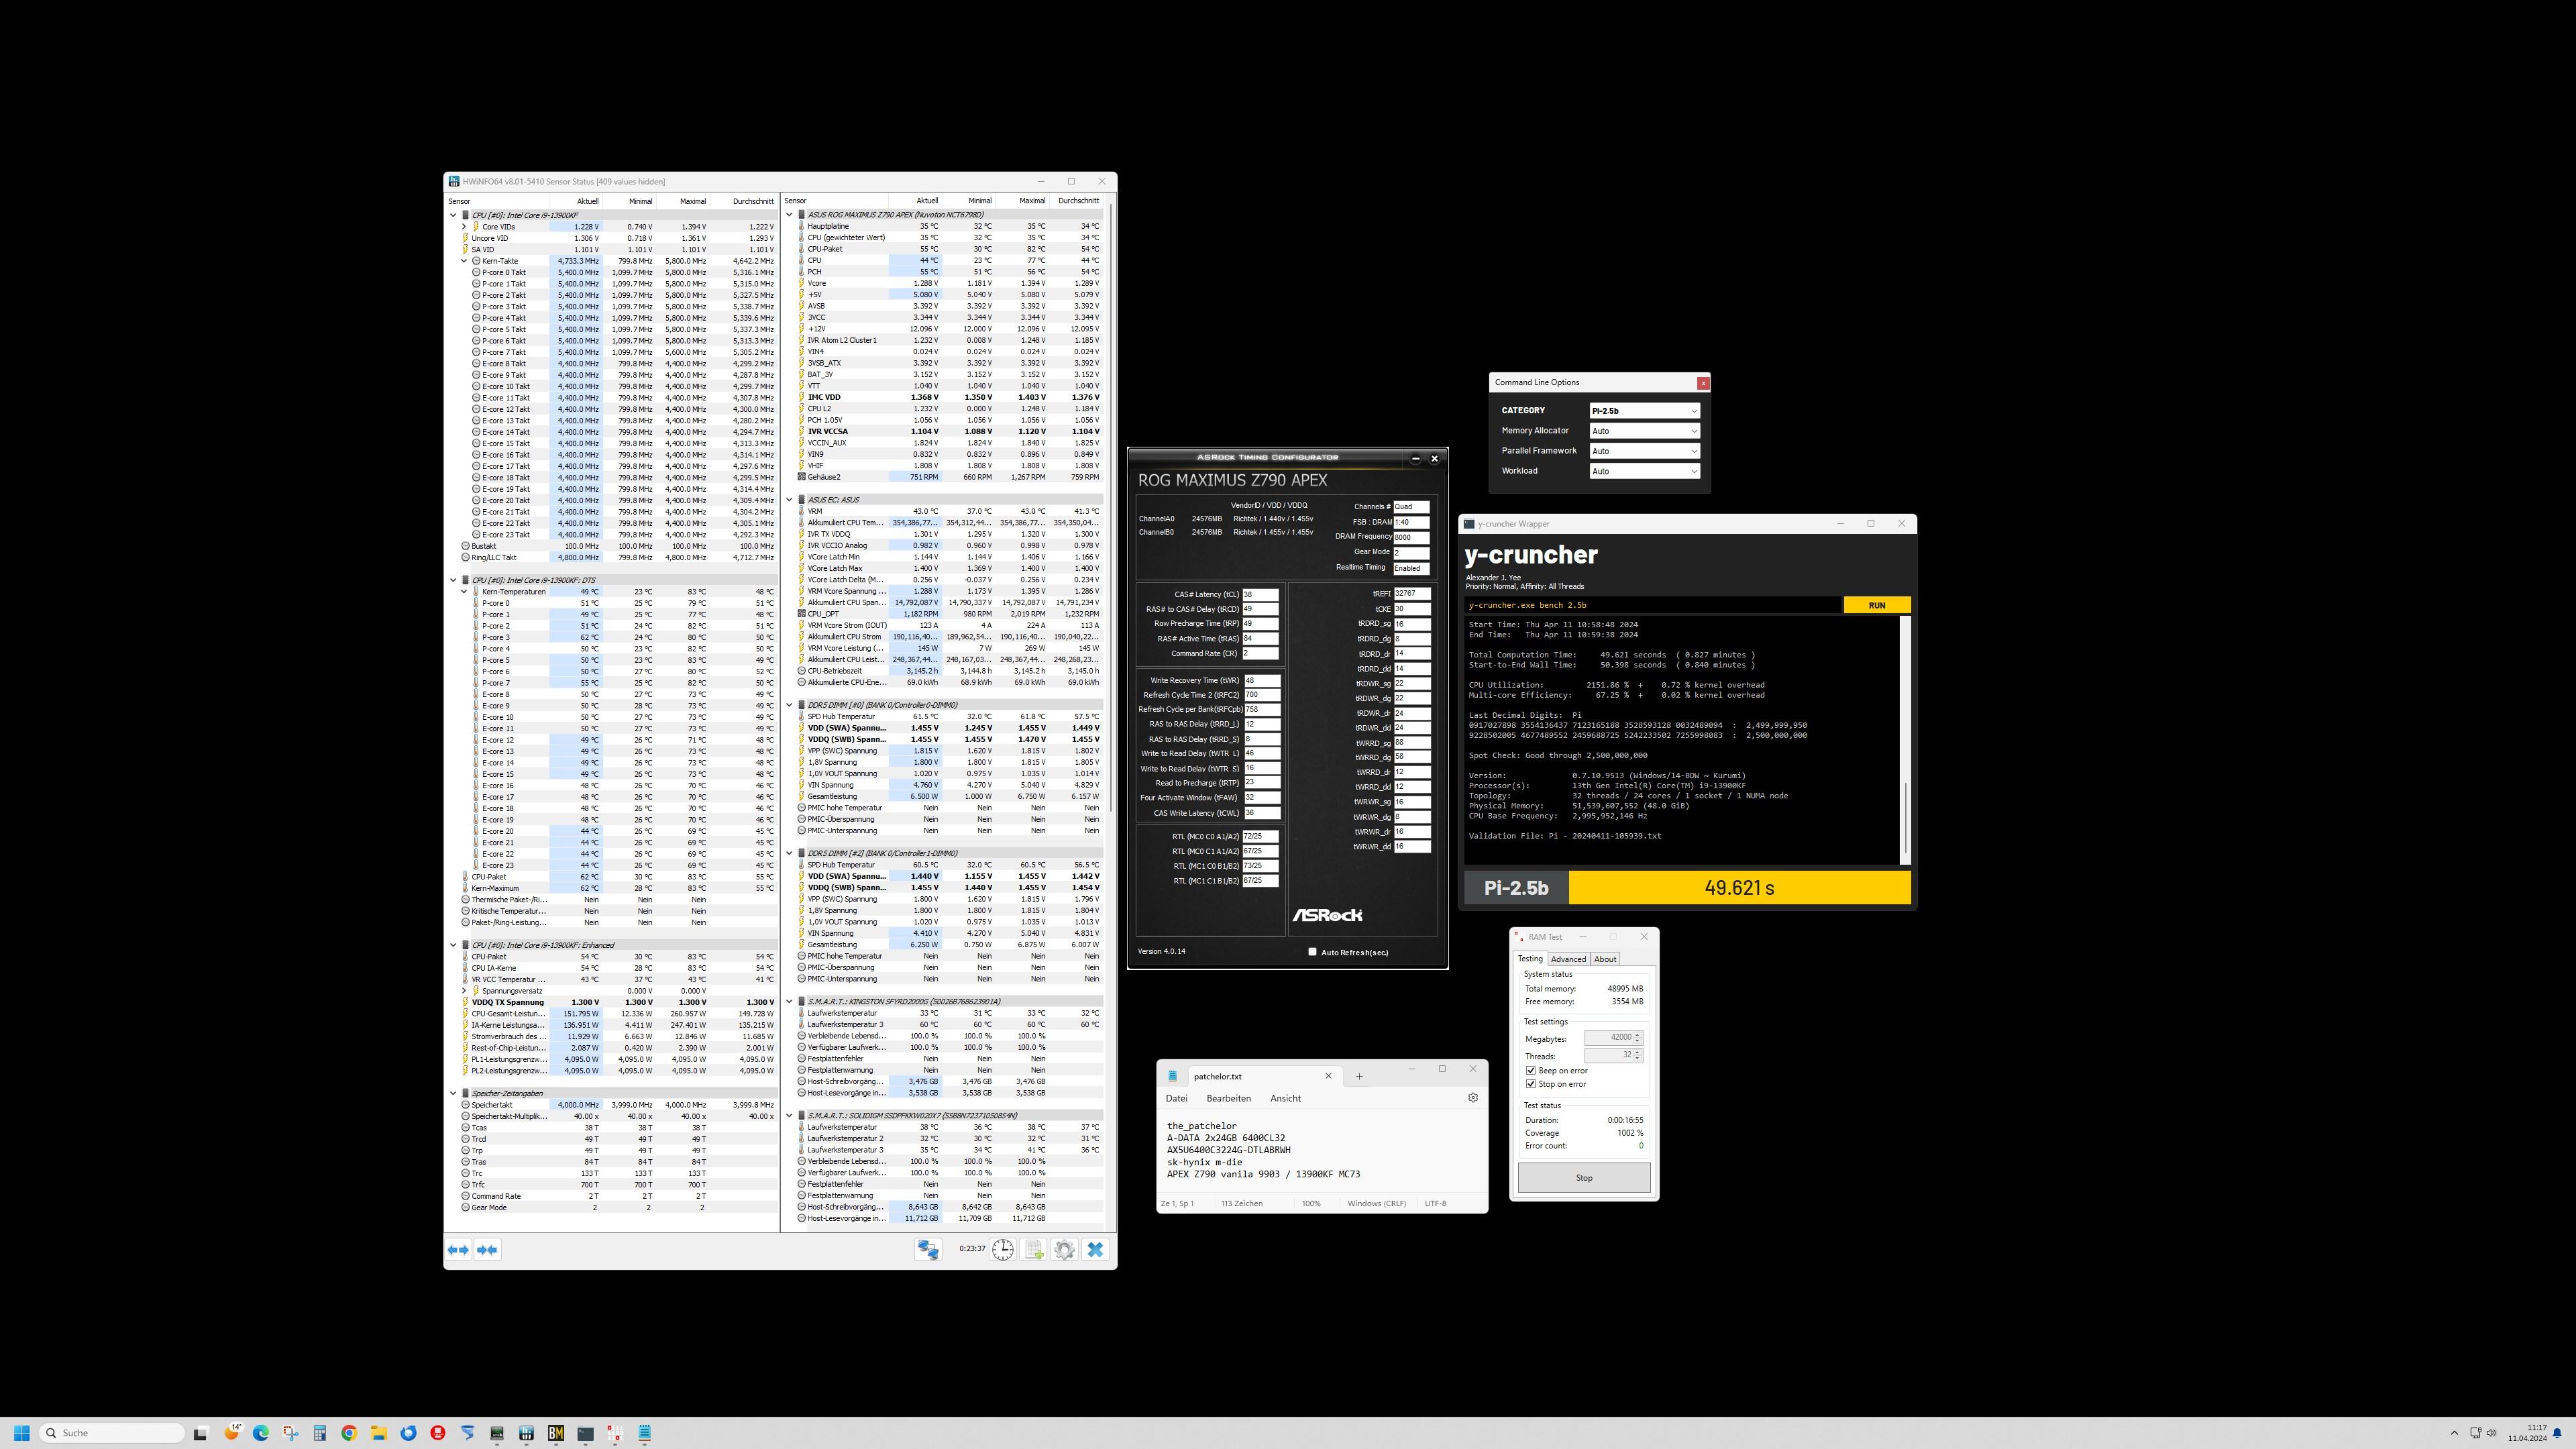
Task: Open Ansicht menu in Notepad
Action: [1285, 1098]
